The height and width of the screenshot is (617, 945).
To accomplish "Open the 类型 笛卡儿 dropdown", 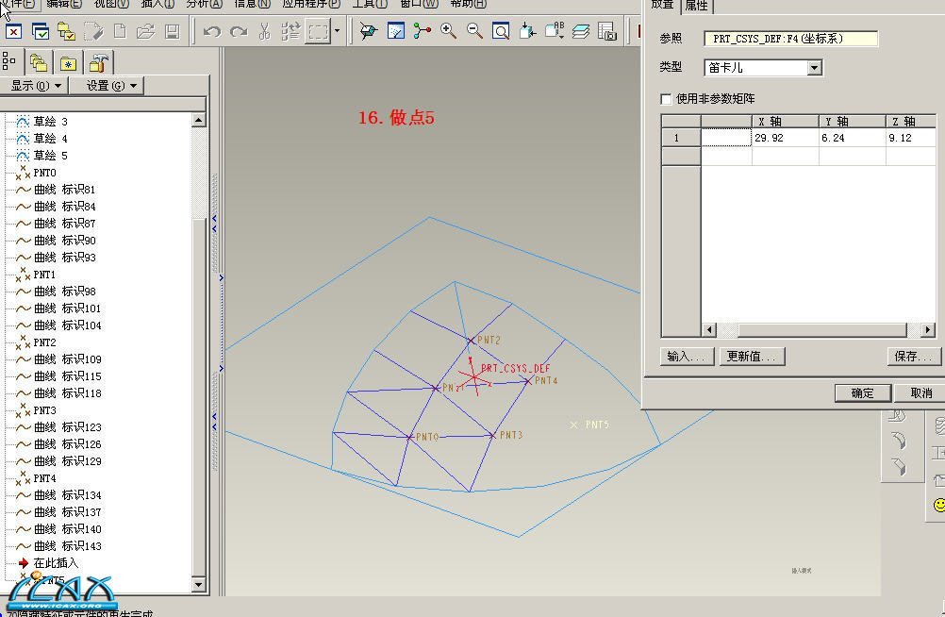I will [x=814, y=68].
